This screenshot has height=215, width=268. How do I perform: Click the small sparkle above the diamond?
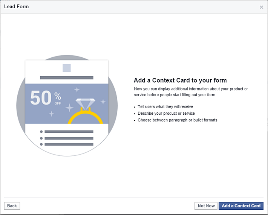coord(77,90)
